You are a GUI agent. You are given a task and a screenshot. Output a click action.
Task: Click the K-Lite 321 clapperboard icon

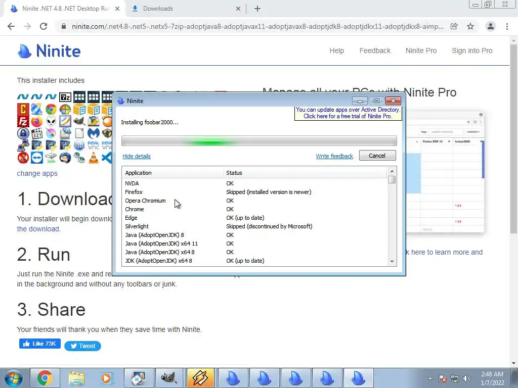(36, 133)
